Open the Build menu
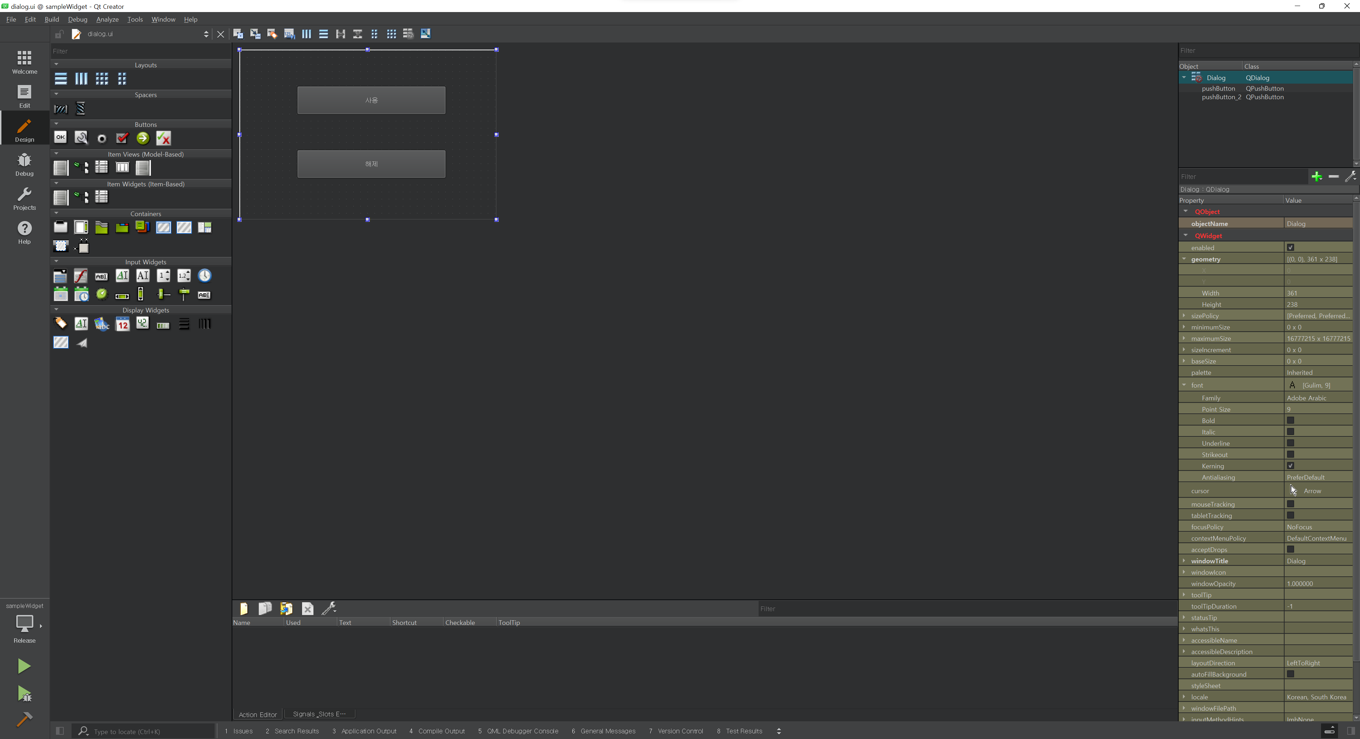1360x739 pixels. [x=52, y=19]
